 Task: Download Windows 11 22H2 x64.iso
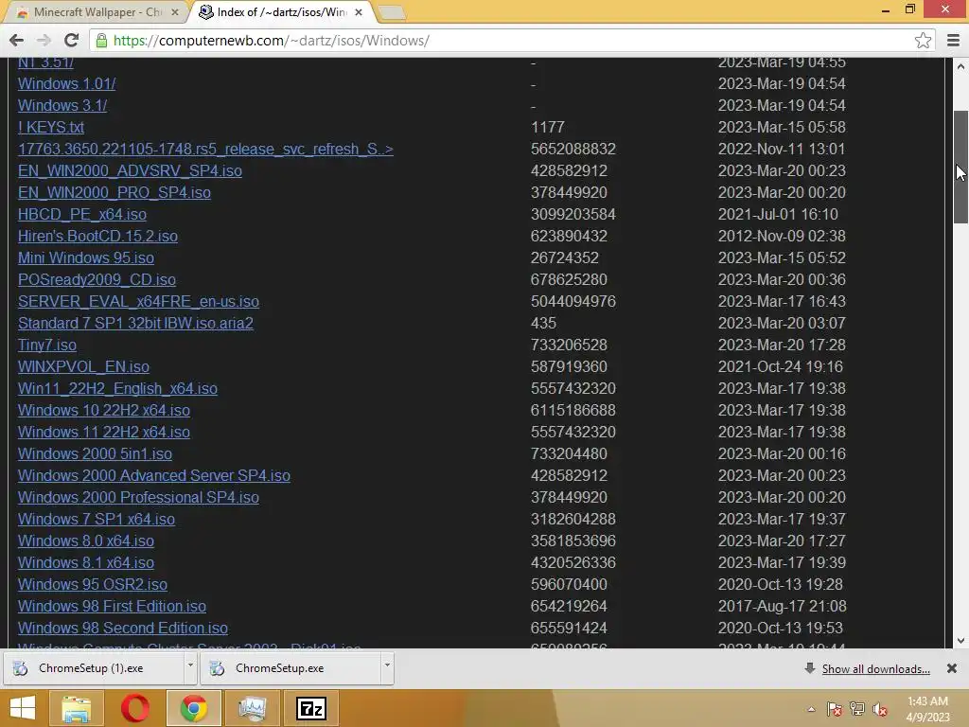click(104, 432)
